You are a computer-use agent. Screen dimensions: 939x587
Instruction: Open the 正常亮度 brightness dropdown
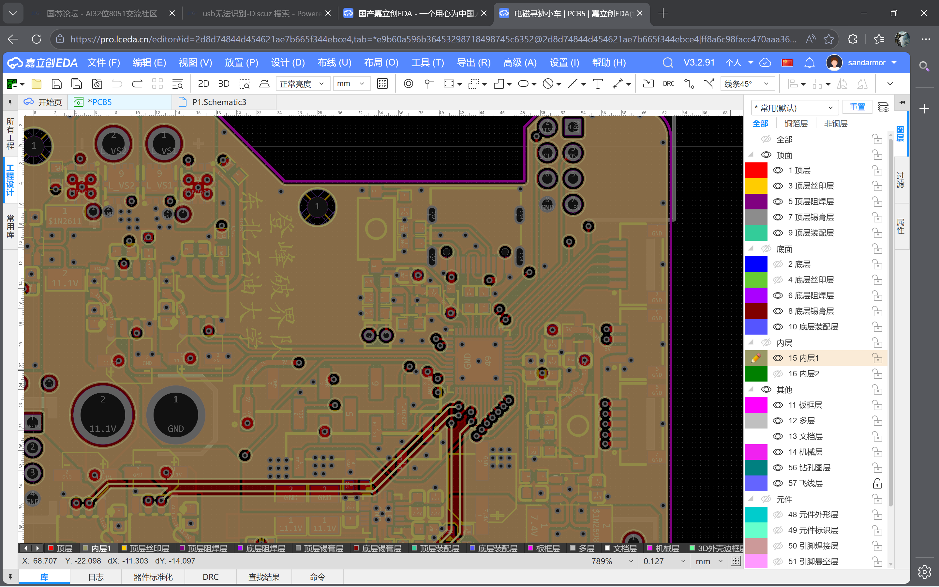coord(303,83)
